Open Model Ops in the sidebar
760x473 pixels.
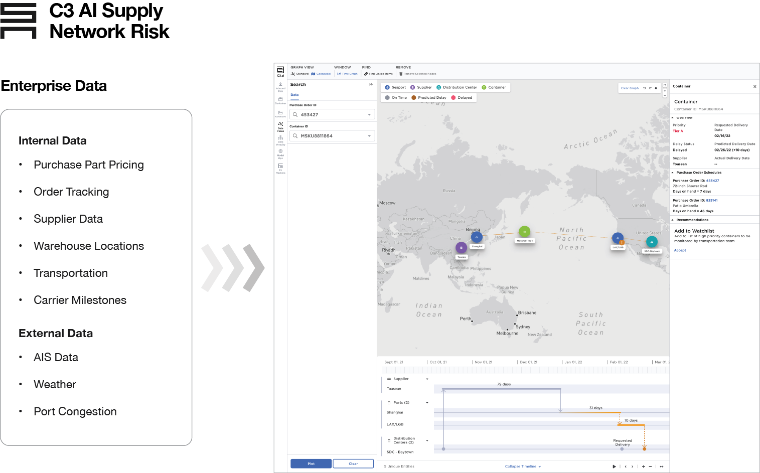280,154
